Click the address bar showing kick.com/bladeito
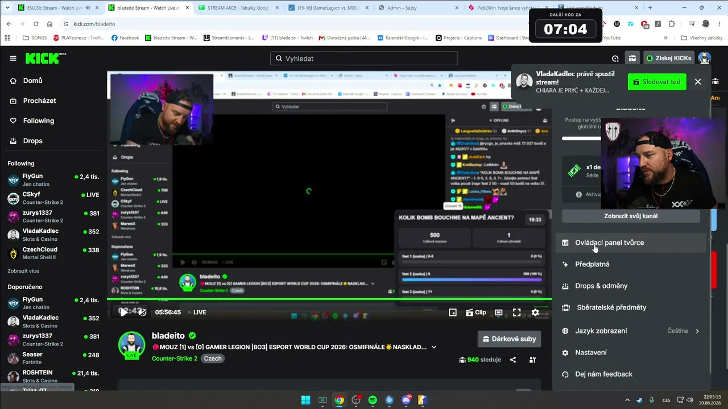 point(296,24)
